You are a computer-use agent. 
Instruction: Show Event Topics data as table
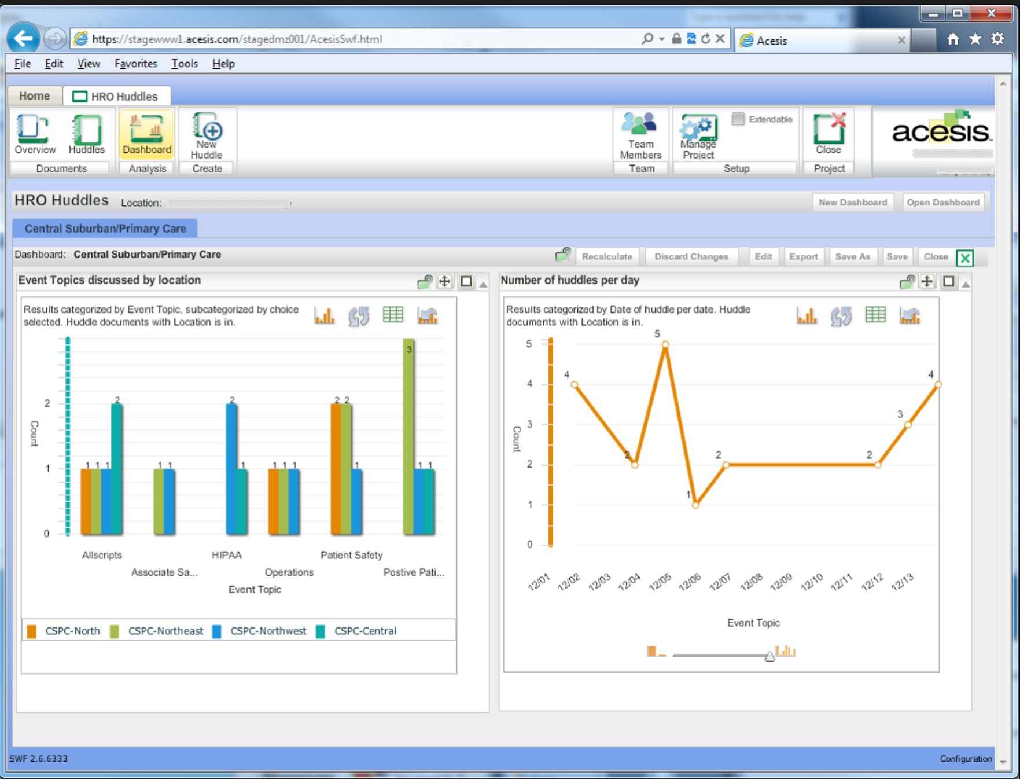tap(393, 315)
